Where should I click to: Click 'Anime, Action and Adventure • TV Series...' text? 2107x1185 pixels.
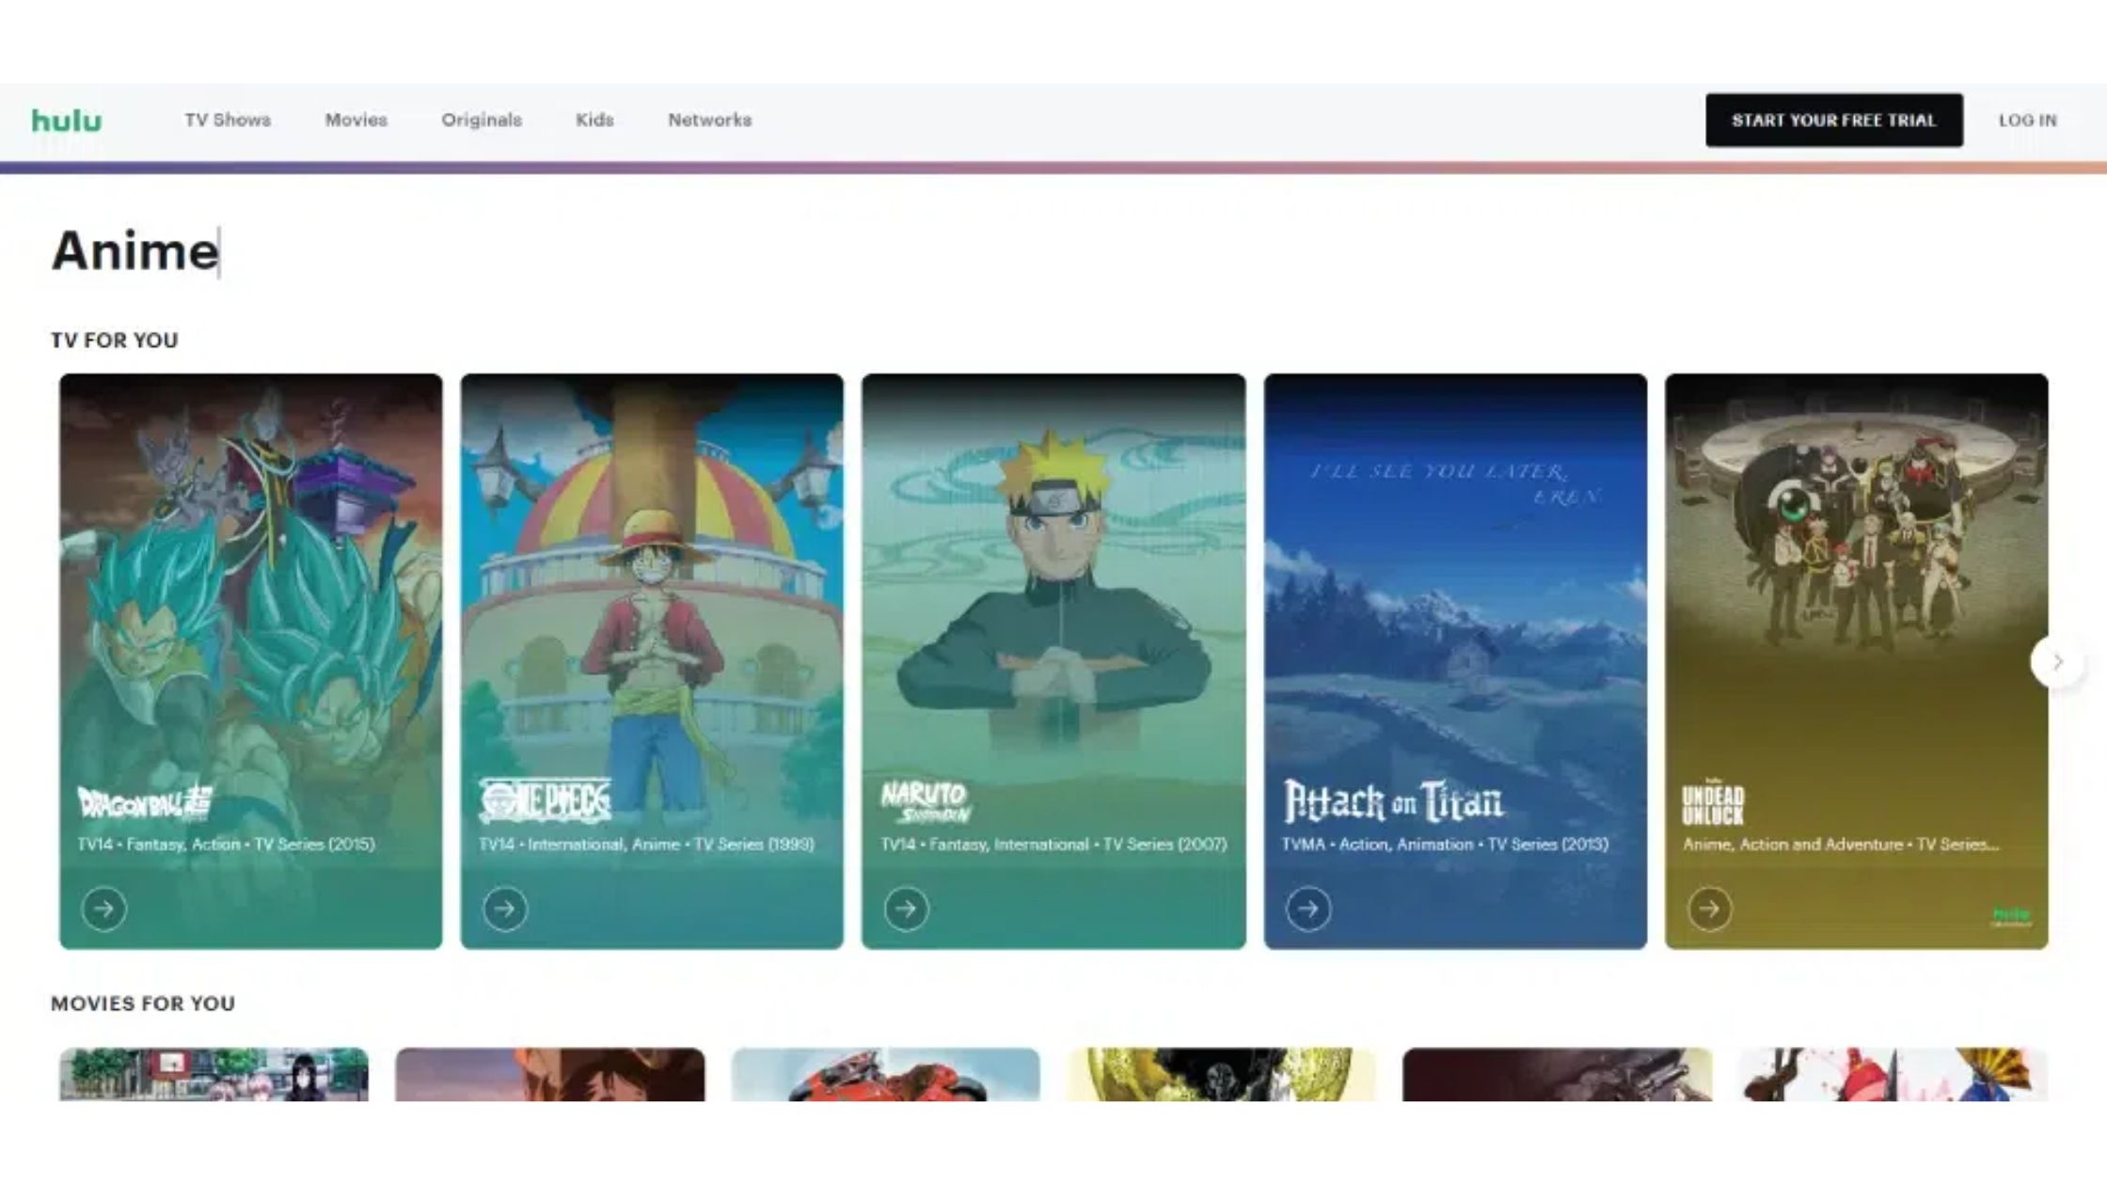tap(1841, 845)
